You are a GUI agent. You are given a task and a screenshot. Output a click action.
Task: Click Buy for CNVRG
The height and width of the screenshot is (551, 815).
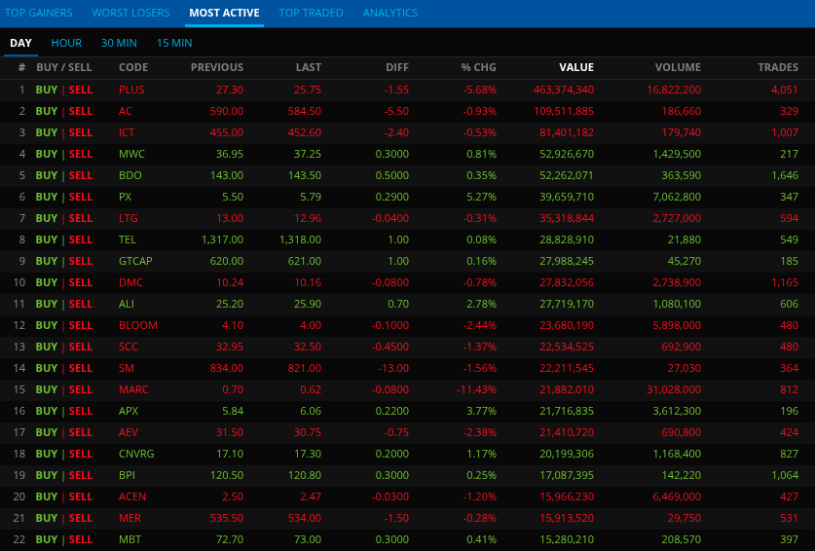[x=47, y=454]
